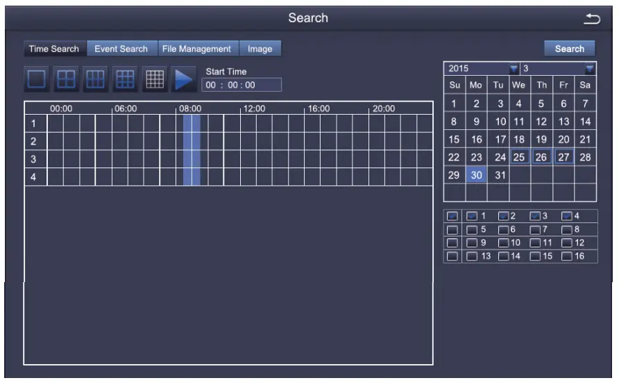Click the back arrow icon
This screenshot has width=619, height=385.
pos(592,19)
